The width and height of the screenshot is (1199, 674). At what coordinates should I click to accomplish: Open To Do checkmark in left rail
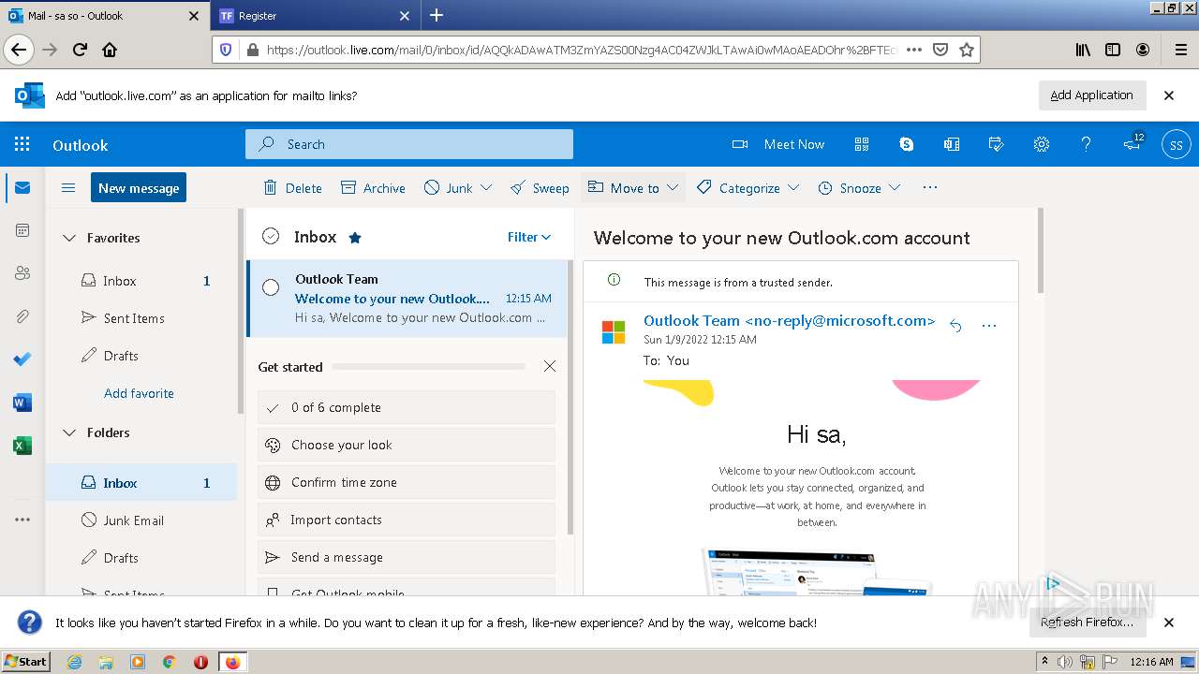click(22, 359)
